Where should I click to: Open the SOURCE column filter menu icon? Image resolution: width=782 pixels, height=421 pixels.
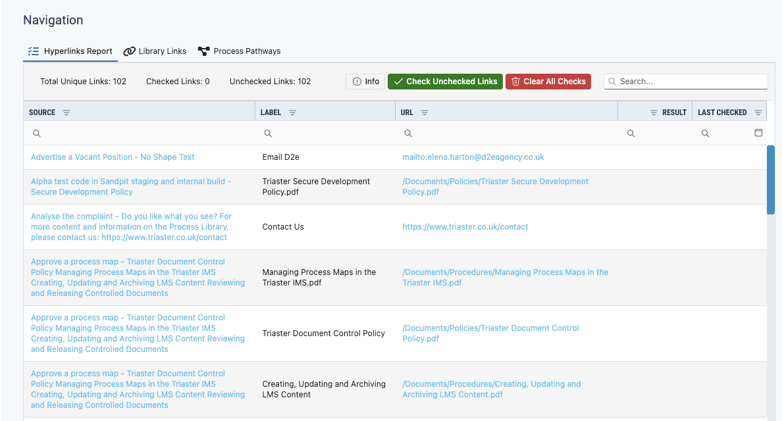[66, 112]
